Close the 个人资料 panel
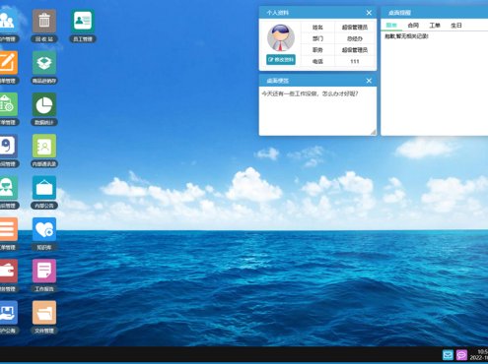This screenshot has width=488, height=364. click(x=369, y=13)
